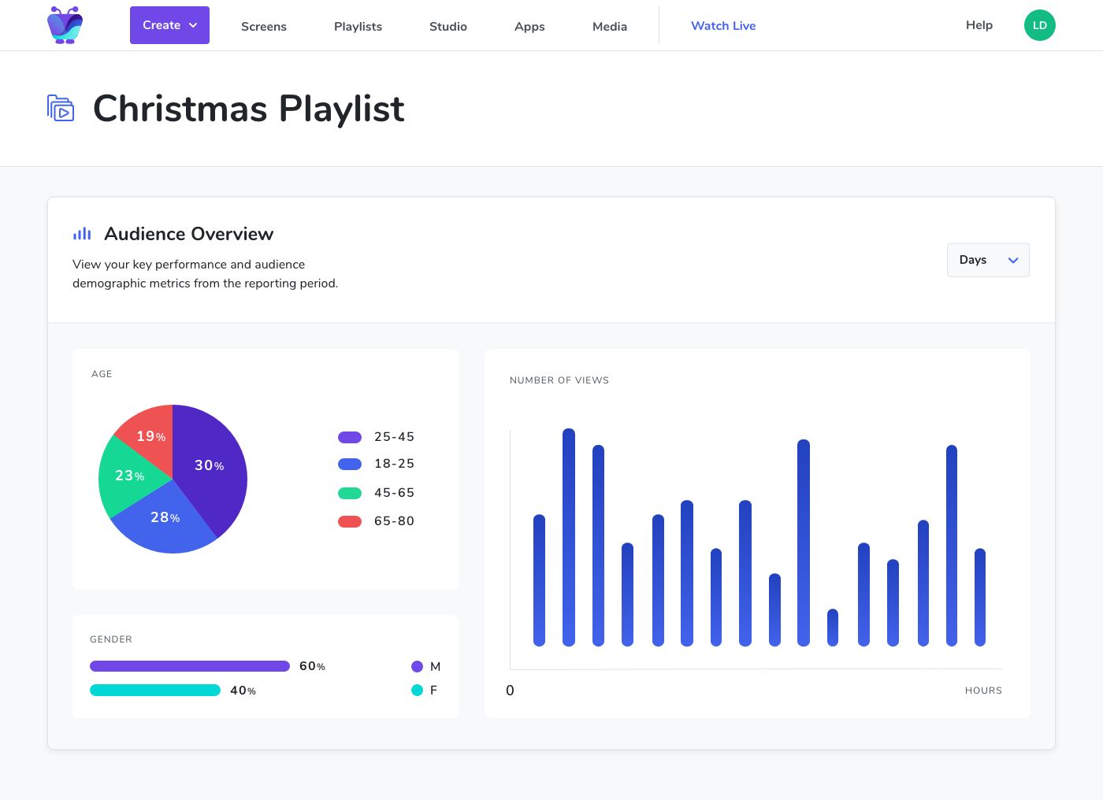
Task: Click the Help link
Action: click(979, 25)
